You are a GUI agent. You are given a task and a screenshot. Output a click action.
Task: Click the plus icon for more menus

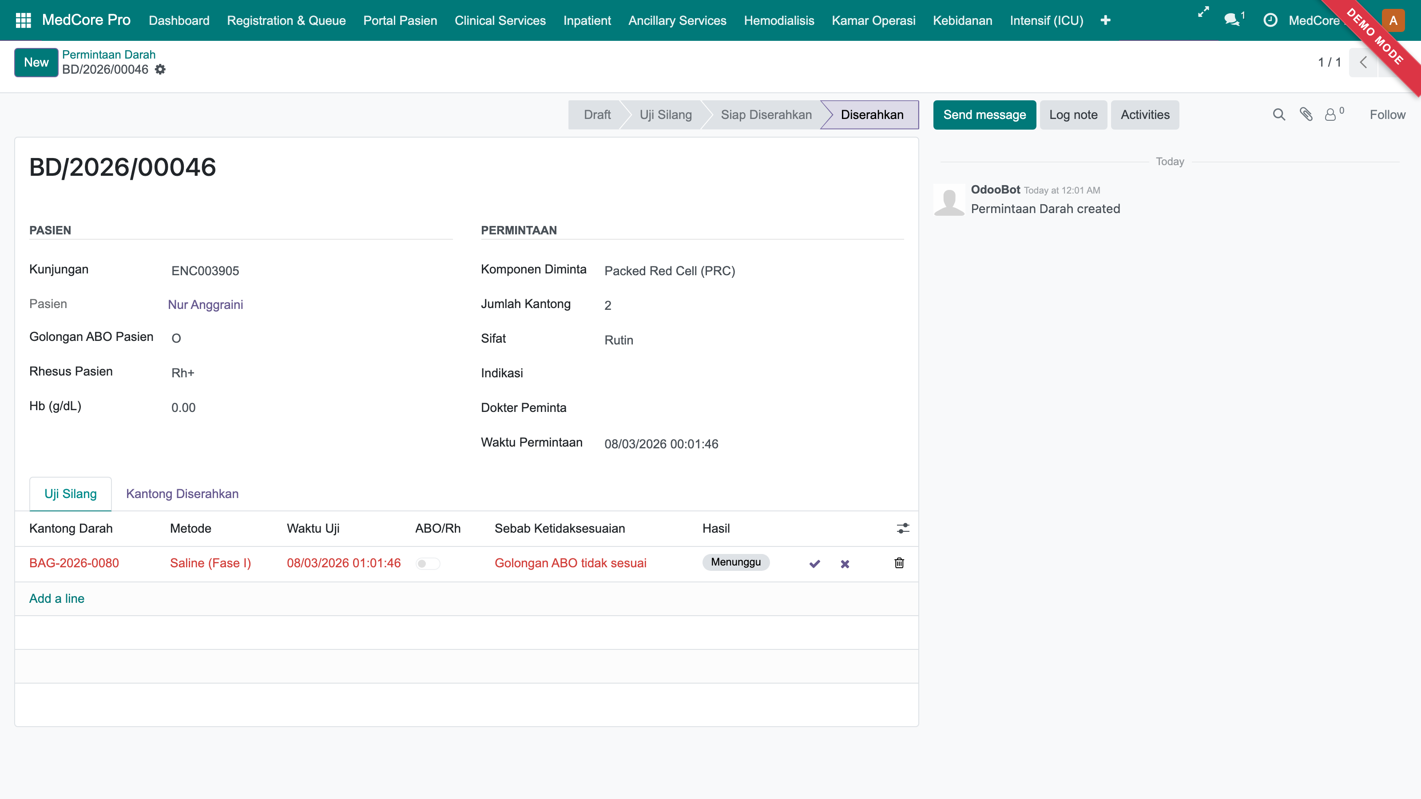click(x=1105, y=20)
